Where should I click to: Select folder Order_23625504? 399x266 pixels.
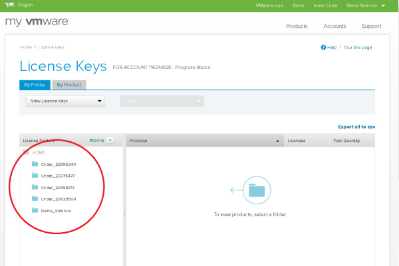tap(59, 199)
